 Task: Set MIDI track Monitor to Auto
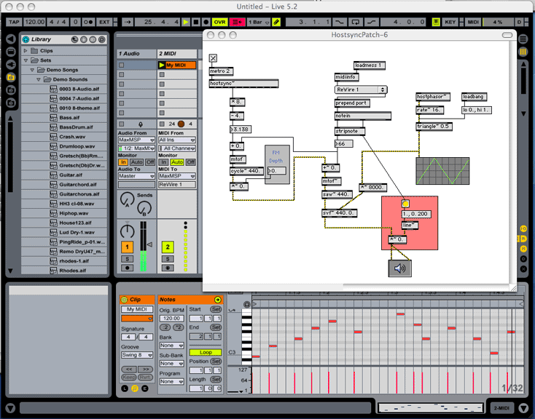(177, 162)
